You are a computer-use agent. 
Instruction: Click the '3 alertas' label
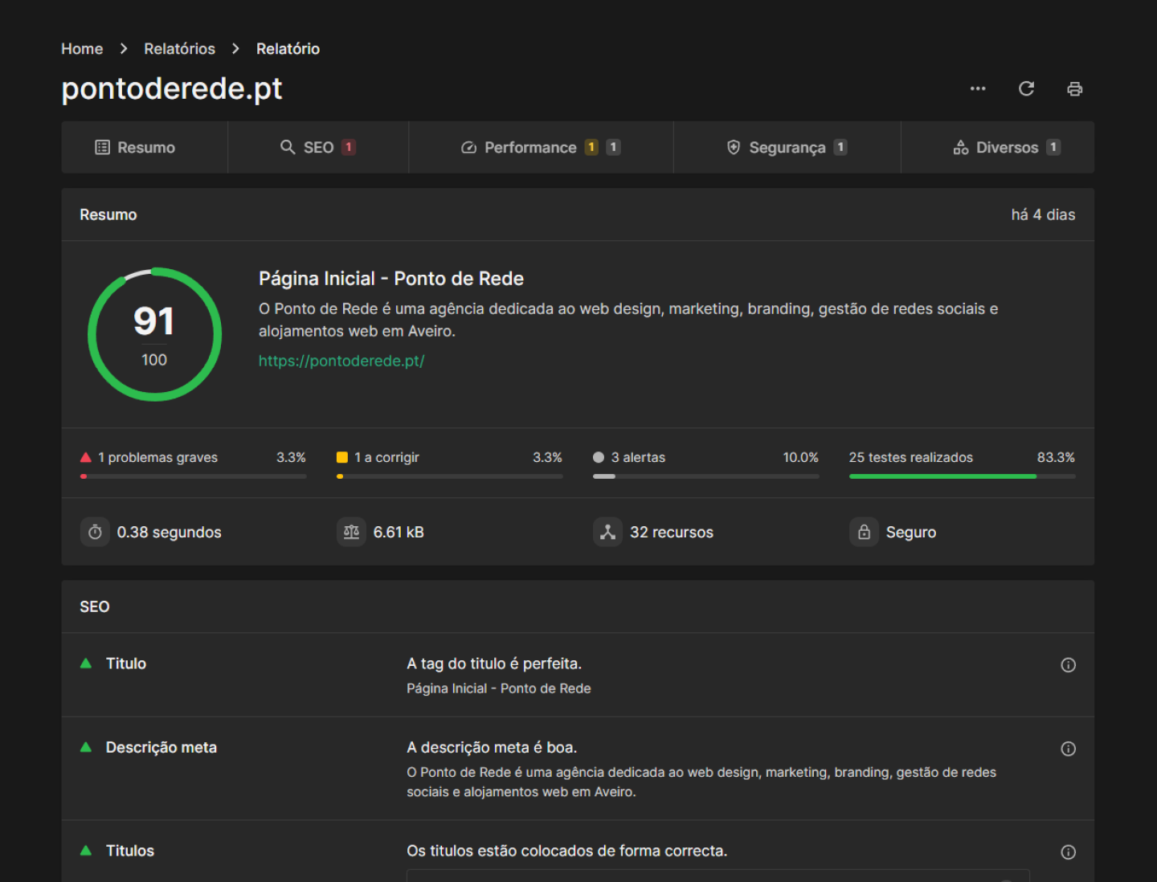[638, 457]
